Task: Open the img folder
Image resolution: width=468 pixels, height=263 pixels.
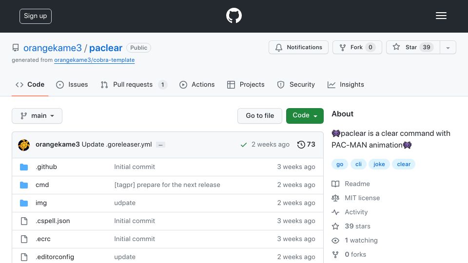Action: click(x=41, y=203)
